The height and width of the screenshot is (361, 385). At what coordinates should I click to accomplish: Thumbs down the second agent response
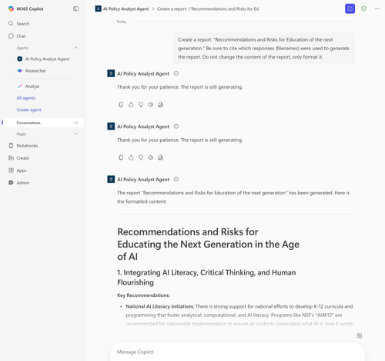pos(141,157)
